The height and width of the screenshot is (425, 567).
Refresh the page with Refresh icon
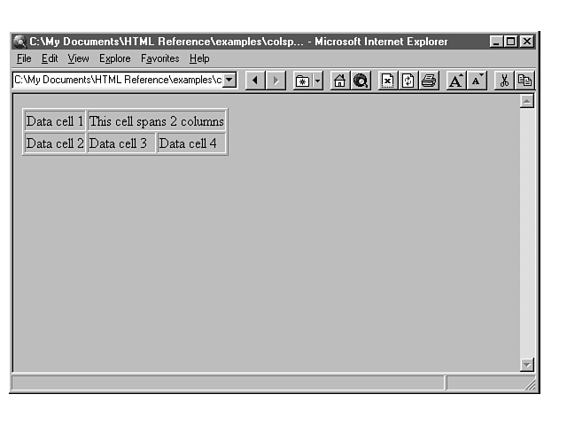click(x=408, y=81)
